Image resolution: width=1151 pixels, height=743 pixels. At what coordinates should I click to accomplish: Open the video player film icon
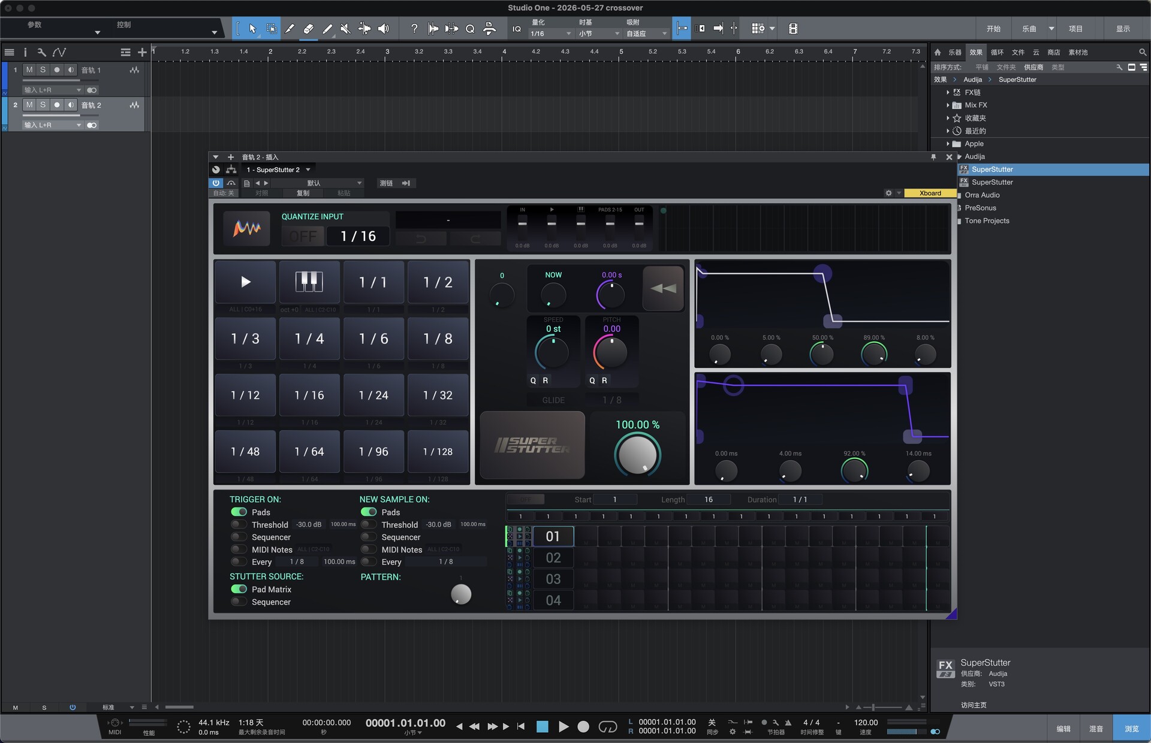[793, 29]
